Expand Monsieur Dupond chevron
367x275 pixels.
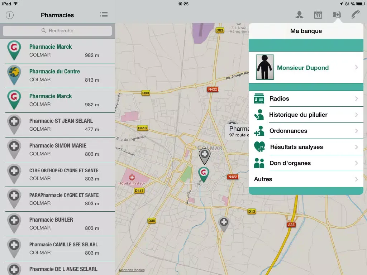point(357,67)
